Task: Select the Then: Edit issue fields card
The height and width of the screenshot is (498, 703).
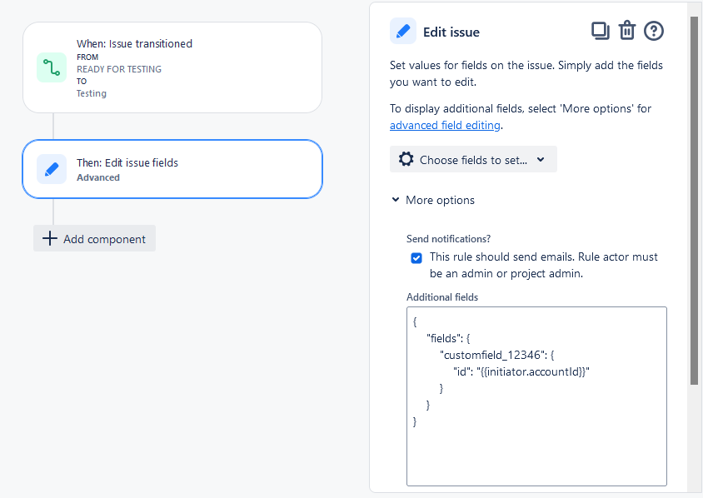Action: (172, 169)
